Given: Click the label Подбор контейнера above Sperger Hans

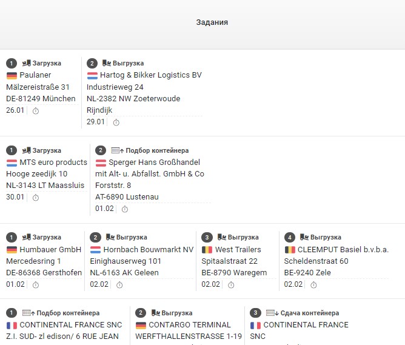Looking at the screenshot, I should tap(157, 150).
